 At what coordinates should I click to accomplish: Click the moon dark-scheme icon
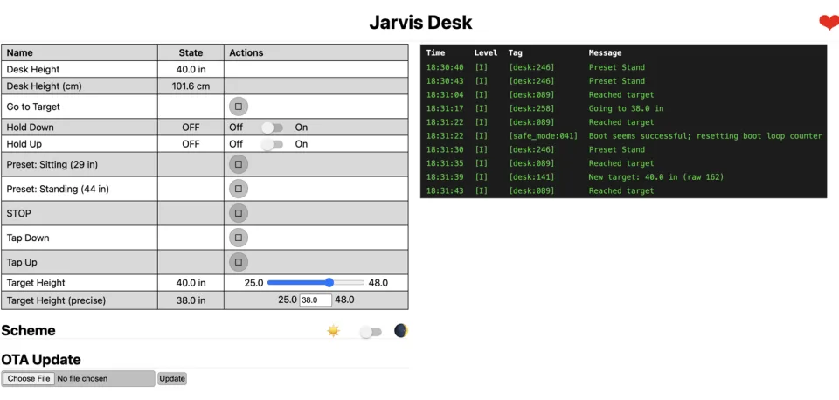point(401,330)
